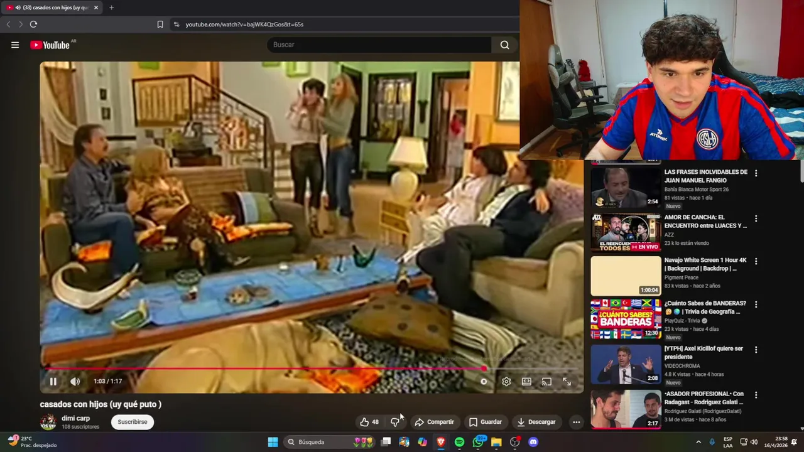804x452 pixels.
Task: Open WhatsApp from the taskbar
Action: tap(478, 442)
